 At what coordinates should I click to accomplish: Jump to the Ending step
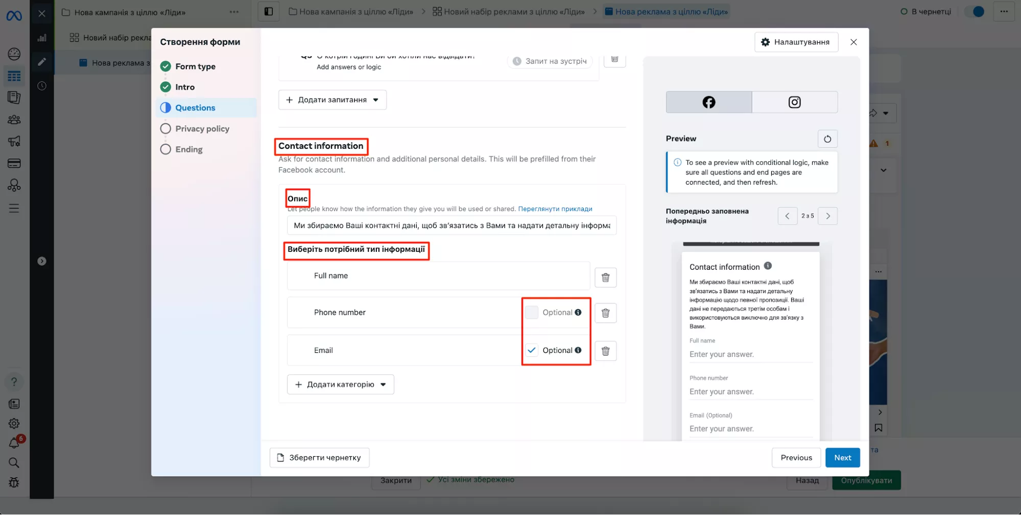(188, 149)
